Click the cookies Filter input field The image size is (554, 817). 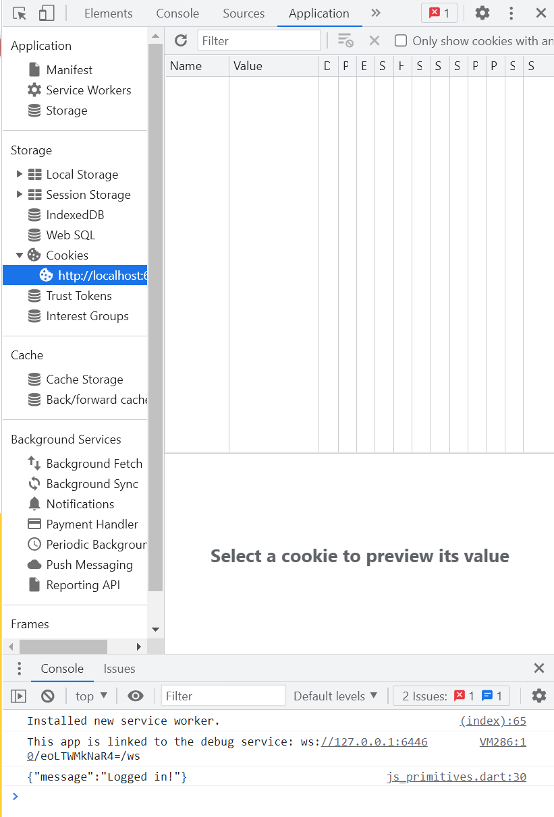point(259,40)
